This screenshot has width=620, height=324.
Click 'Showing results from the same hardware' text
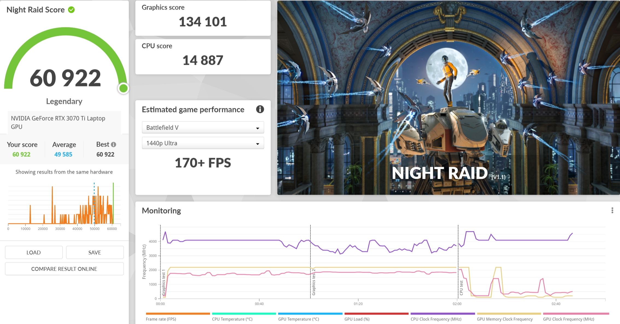tap(64, 172)
